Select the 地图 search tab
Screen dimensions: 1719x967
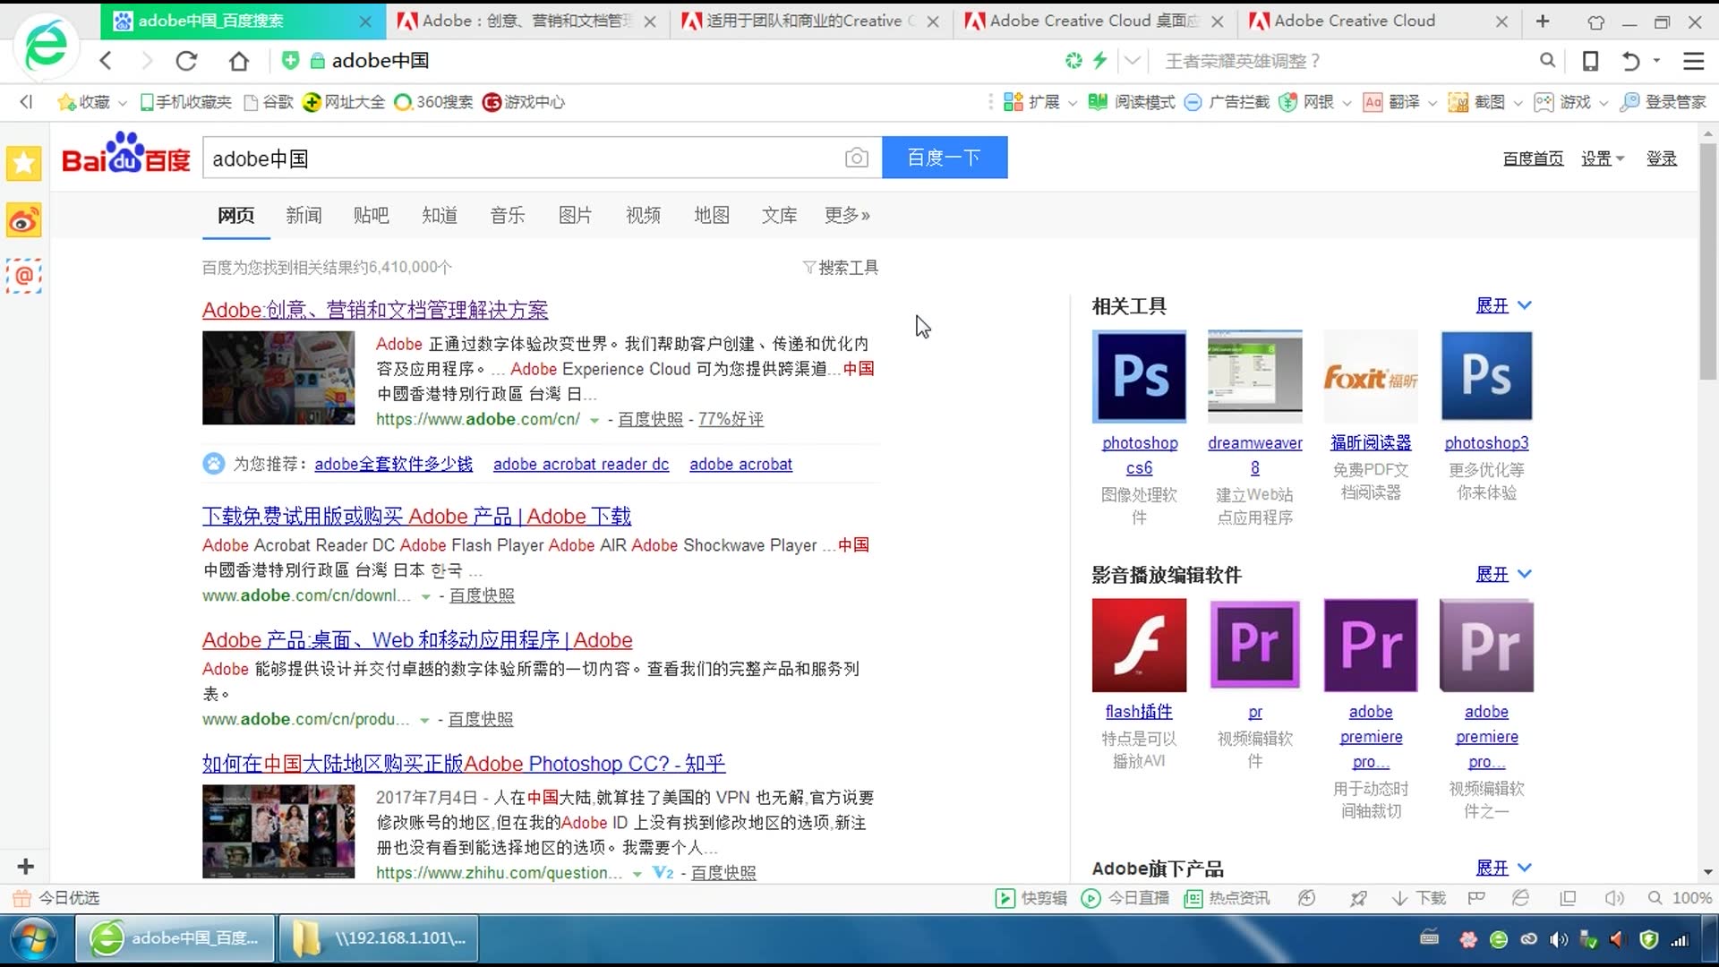point(712,215)
